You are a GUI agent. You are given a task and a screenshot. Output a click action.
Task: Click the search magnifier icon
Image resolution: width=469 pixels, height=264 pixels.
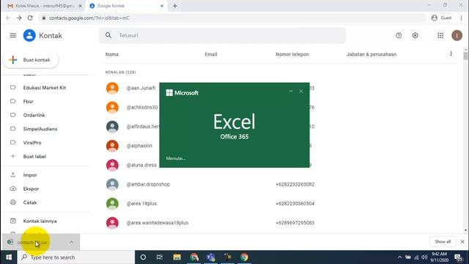pos(108,35)
